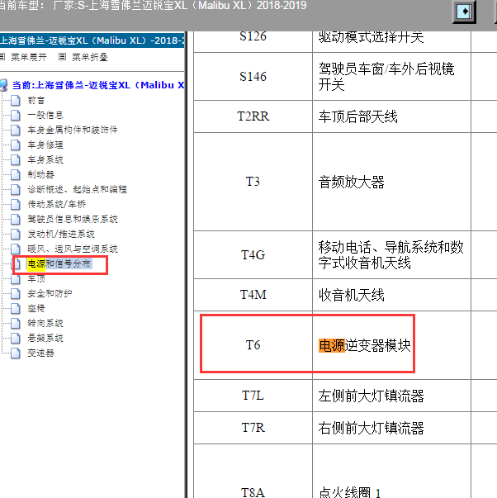Go to 暖风、通风与空调系统
Viewport: 497px width, 498px height.
coord(73,249)
